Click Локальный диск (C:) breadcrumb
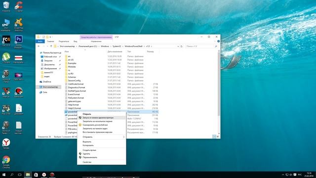The width and height of the screenshot is (316, 178). click(88, 46)
